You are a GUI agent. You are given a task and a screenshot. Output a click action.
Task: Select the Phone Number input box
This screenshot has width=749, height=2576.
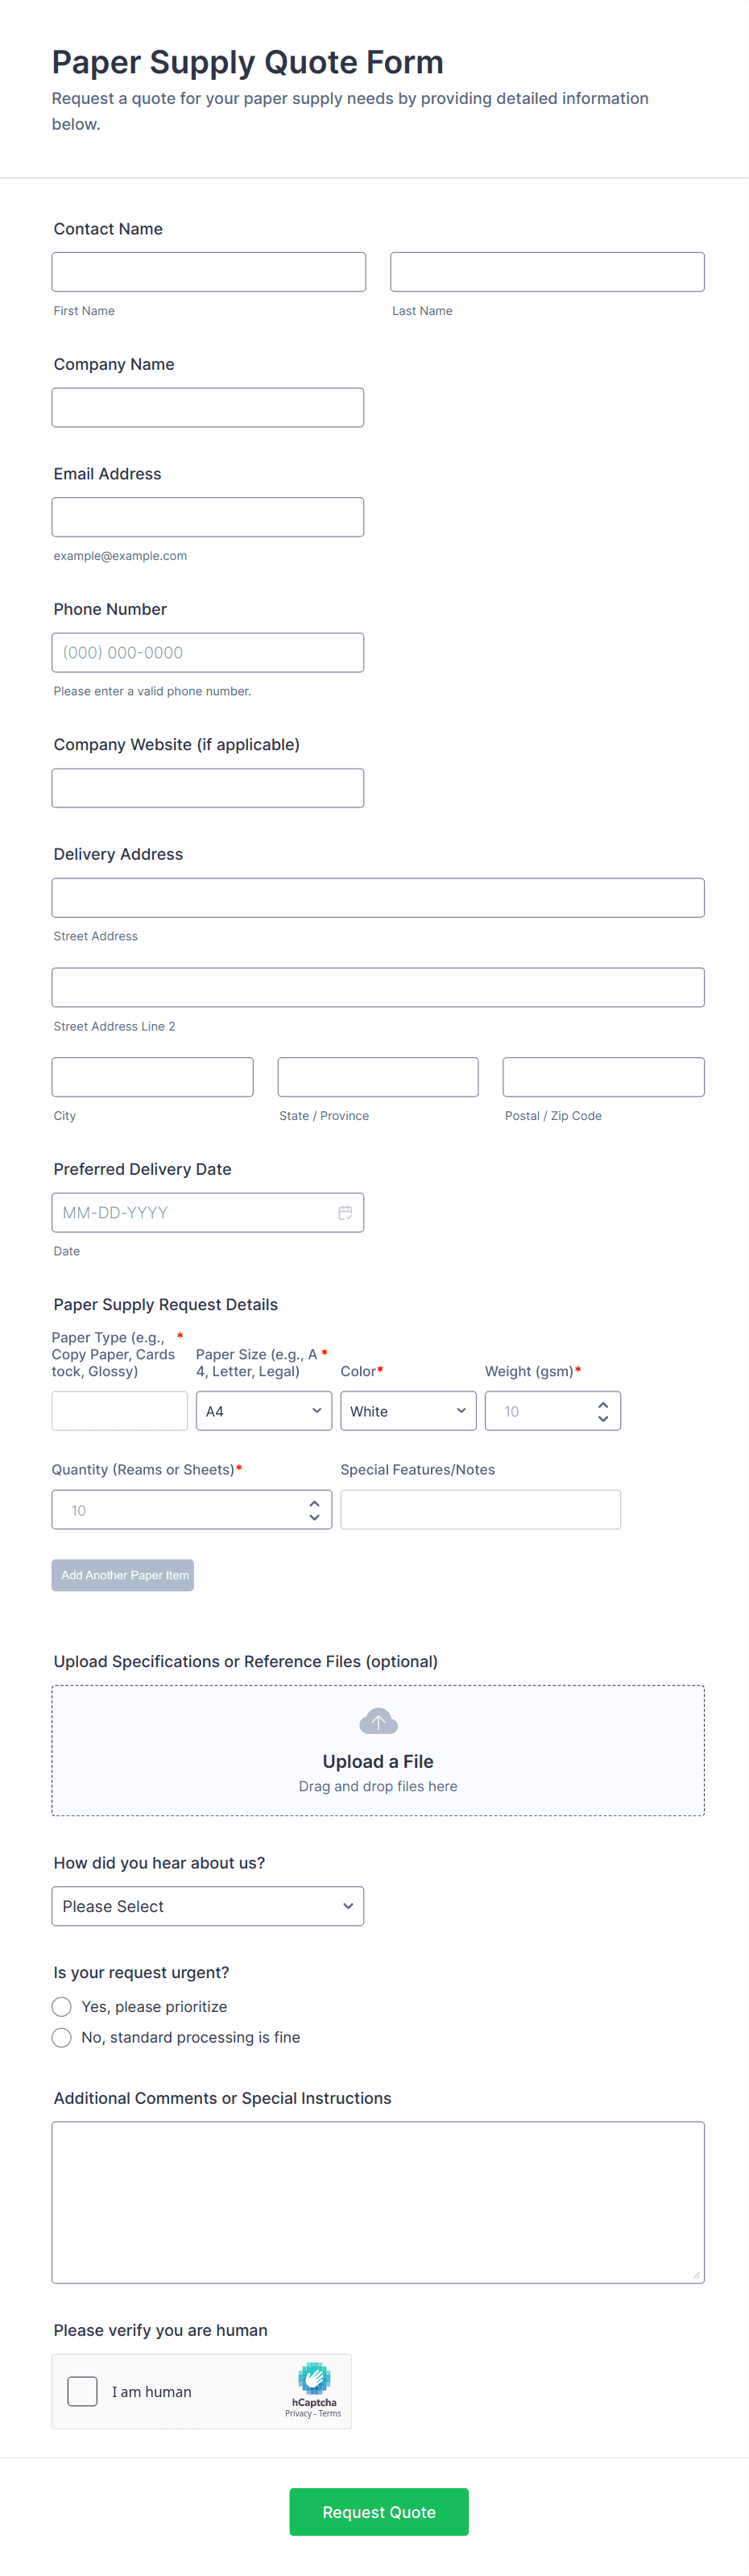(x=207, y=653)
